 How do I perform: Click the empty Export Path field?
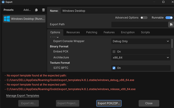pyautogui.click(x=140, y=24)
